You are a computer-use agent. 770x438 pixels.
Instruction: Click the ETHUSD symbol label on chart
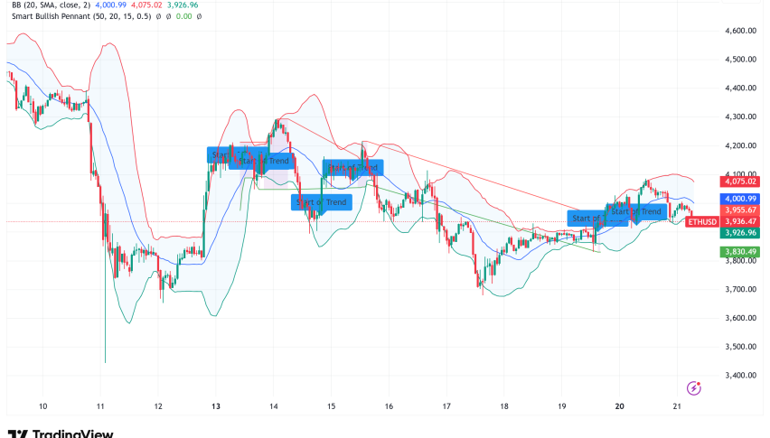[702, 221]
